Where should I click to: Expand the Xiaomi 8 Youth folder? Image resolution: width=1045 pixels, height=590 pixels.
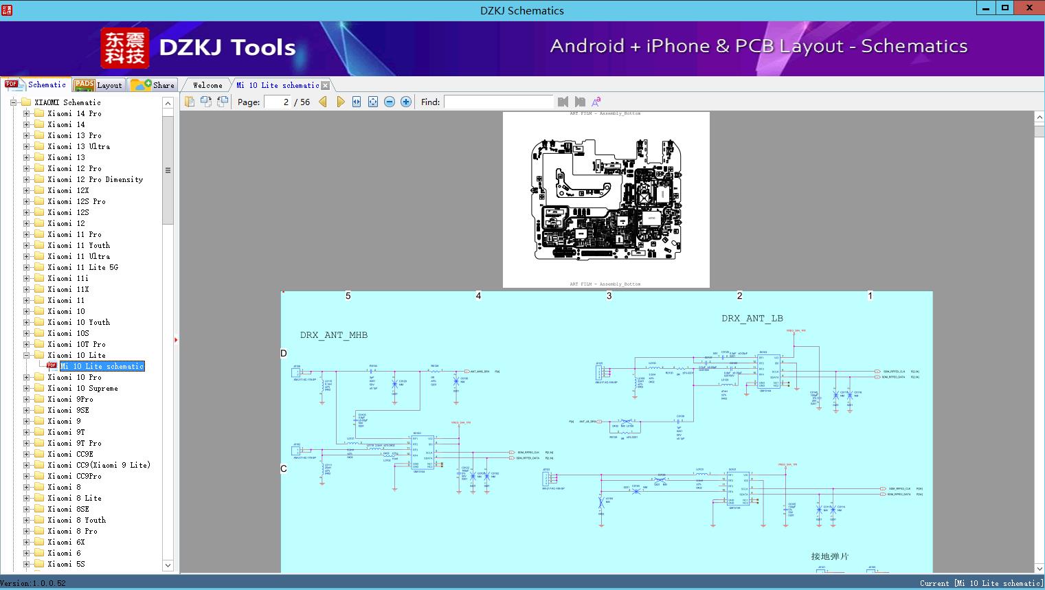(x=26, y=520)
